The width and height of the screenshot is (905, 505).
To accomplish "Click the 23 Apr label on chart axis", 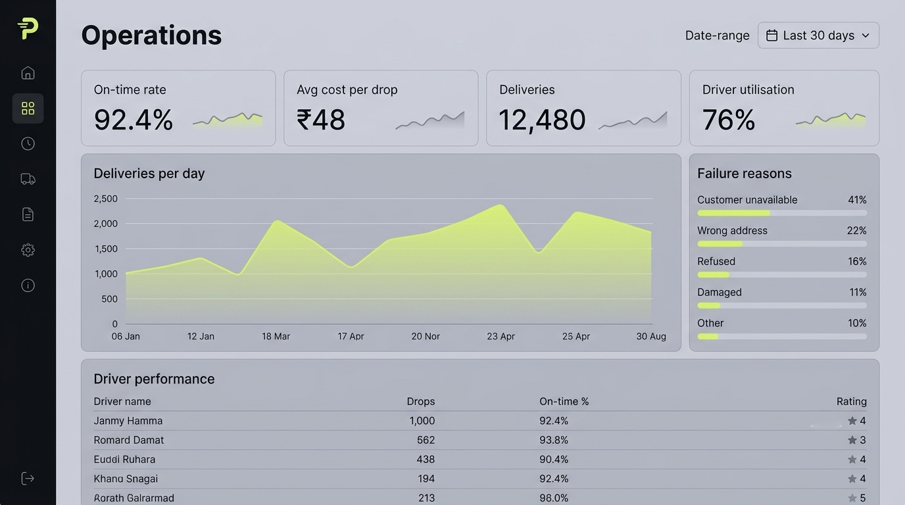I will point(501,336).
